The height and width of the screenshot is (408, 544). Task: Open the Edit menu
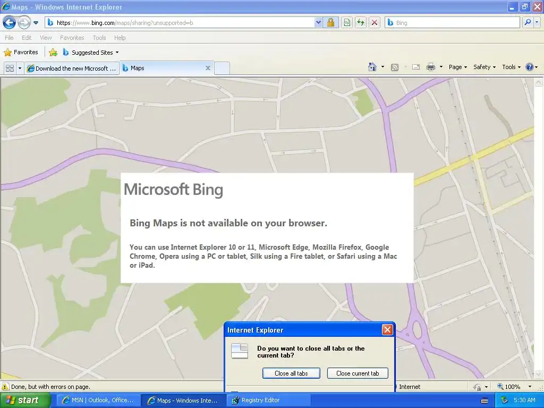pos(27,38)
